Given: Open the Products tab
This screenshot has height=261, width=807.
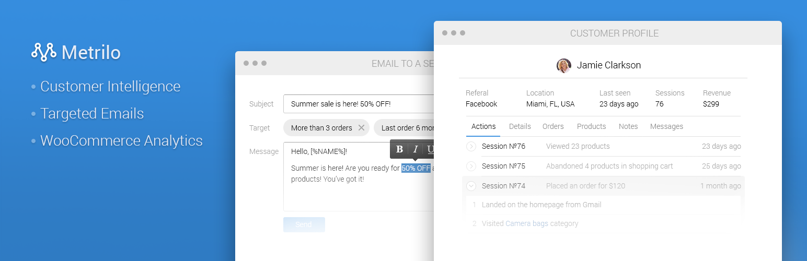Looking at the screenshot, I should (x=592, y=126).
